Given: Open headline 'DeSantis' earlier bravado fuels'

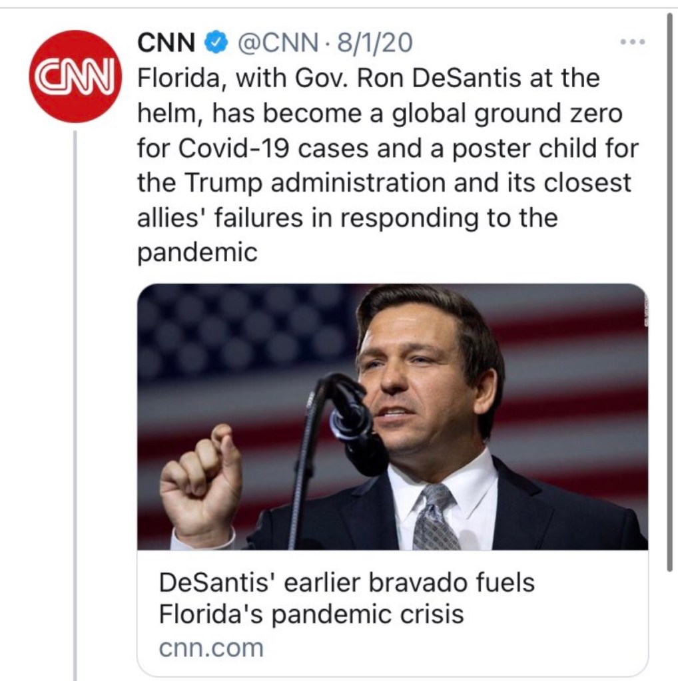Looking at the screenshot, I should (346, 583).
